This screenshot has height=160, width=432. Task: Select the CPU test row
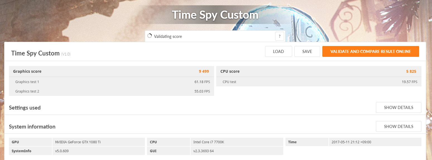[318, 82]
